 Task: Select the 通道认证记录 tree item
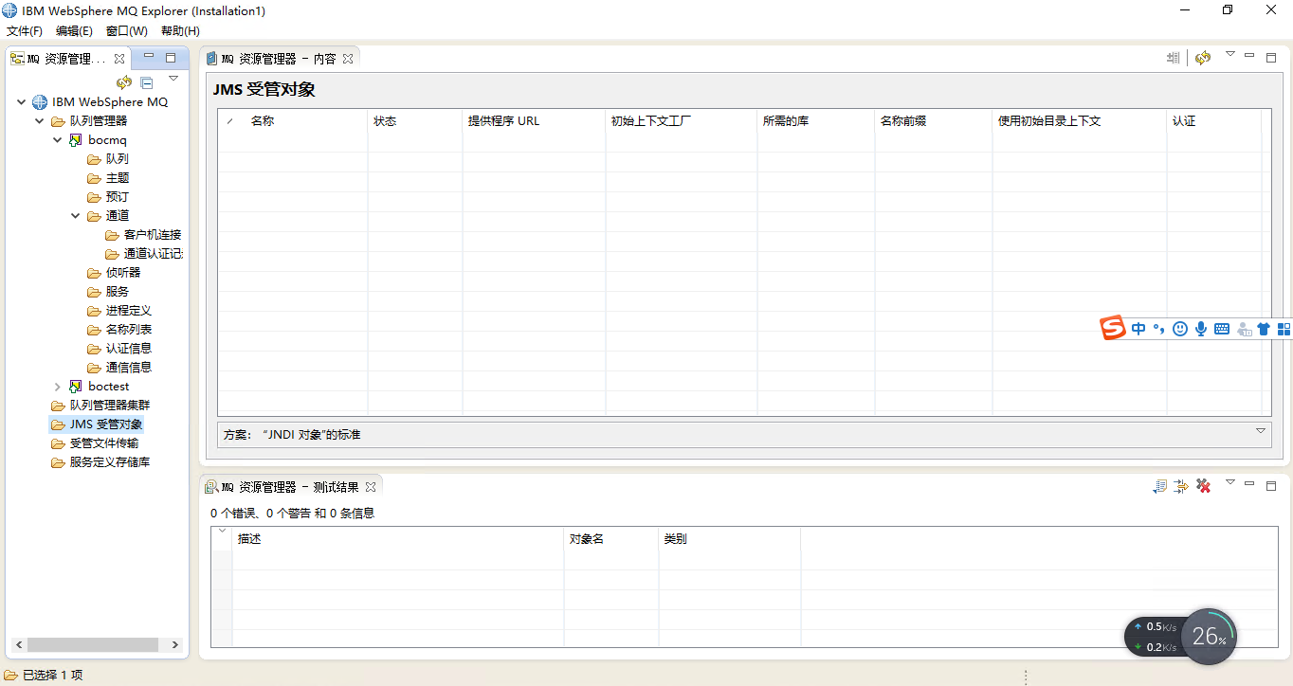tap(152, 253)
